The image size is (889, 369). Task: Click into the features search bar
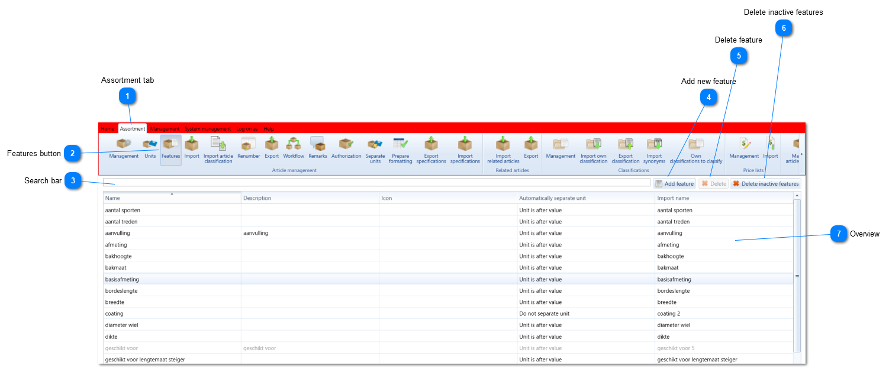point(376,183)
